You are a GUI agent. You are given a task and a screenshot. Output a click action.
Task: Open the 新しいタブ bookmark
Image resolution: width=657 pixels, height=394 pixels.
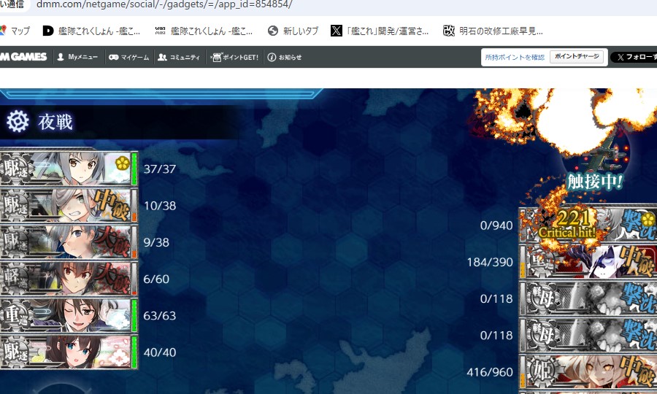pos(293,31)
